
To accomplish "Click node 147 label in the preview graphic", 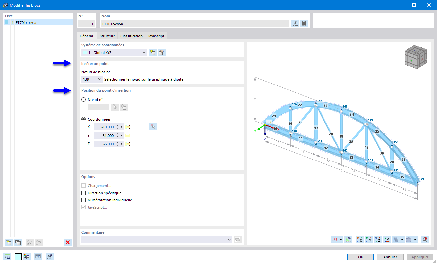I will pos(320,101).
